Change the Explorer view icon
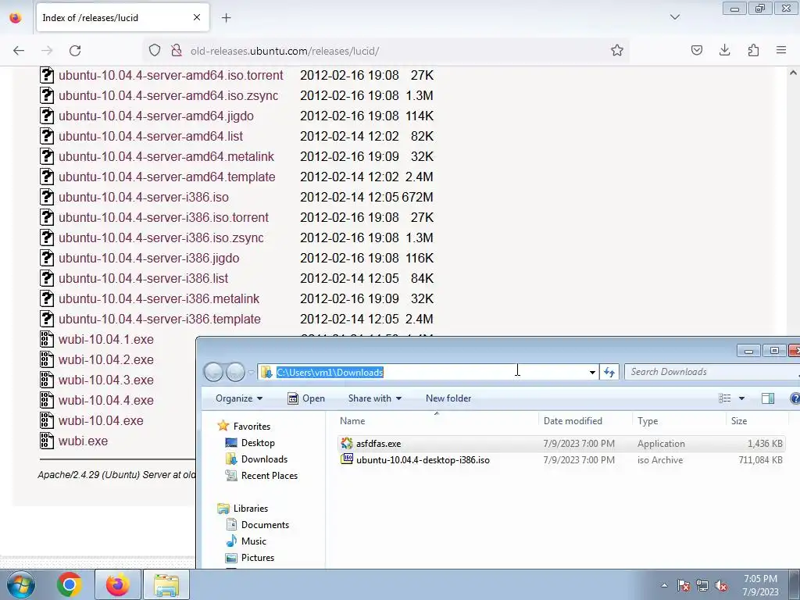800x600 pixels. (x=724, y=398)
